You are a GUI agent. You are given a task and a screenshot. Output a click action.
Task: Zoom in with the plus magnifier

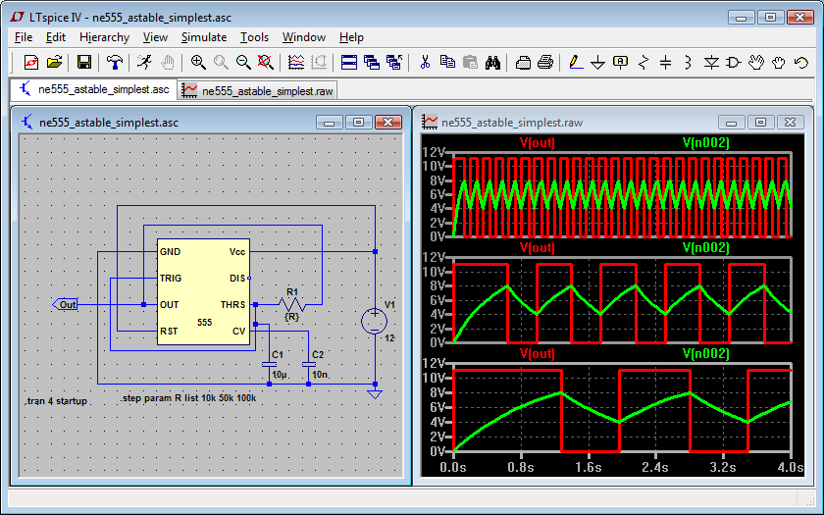[198, 63]
